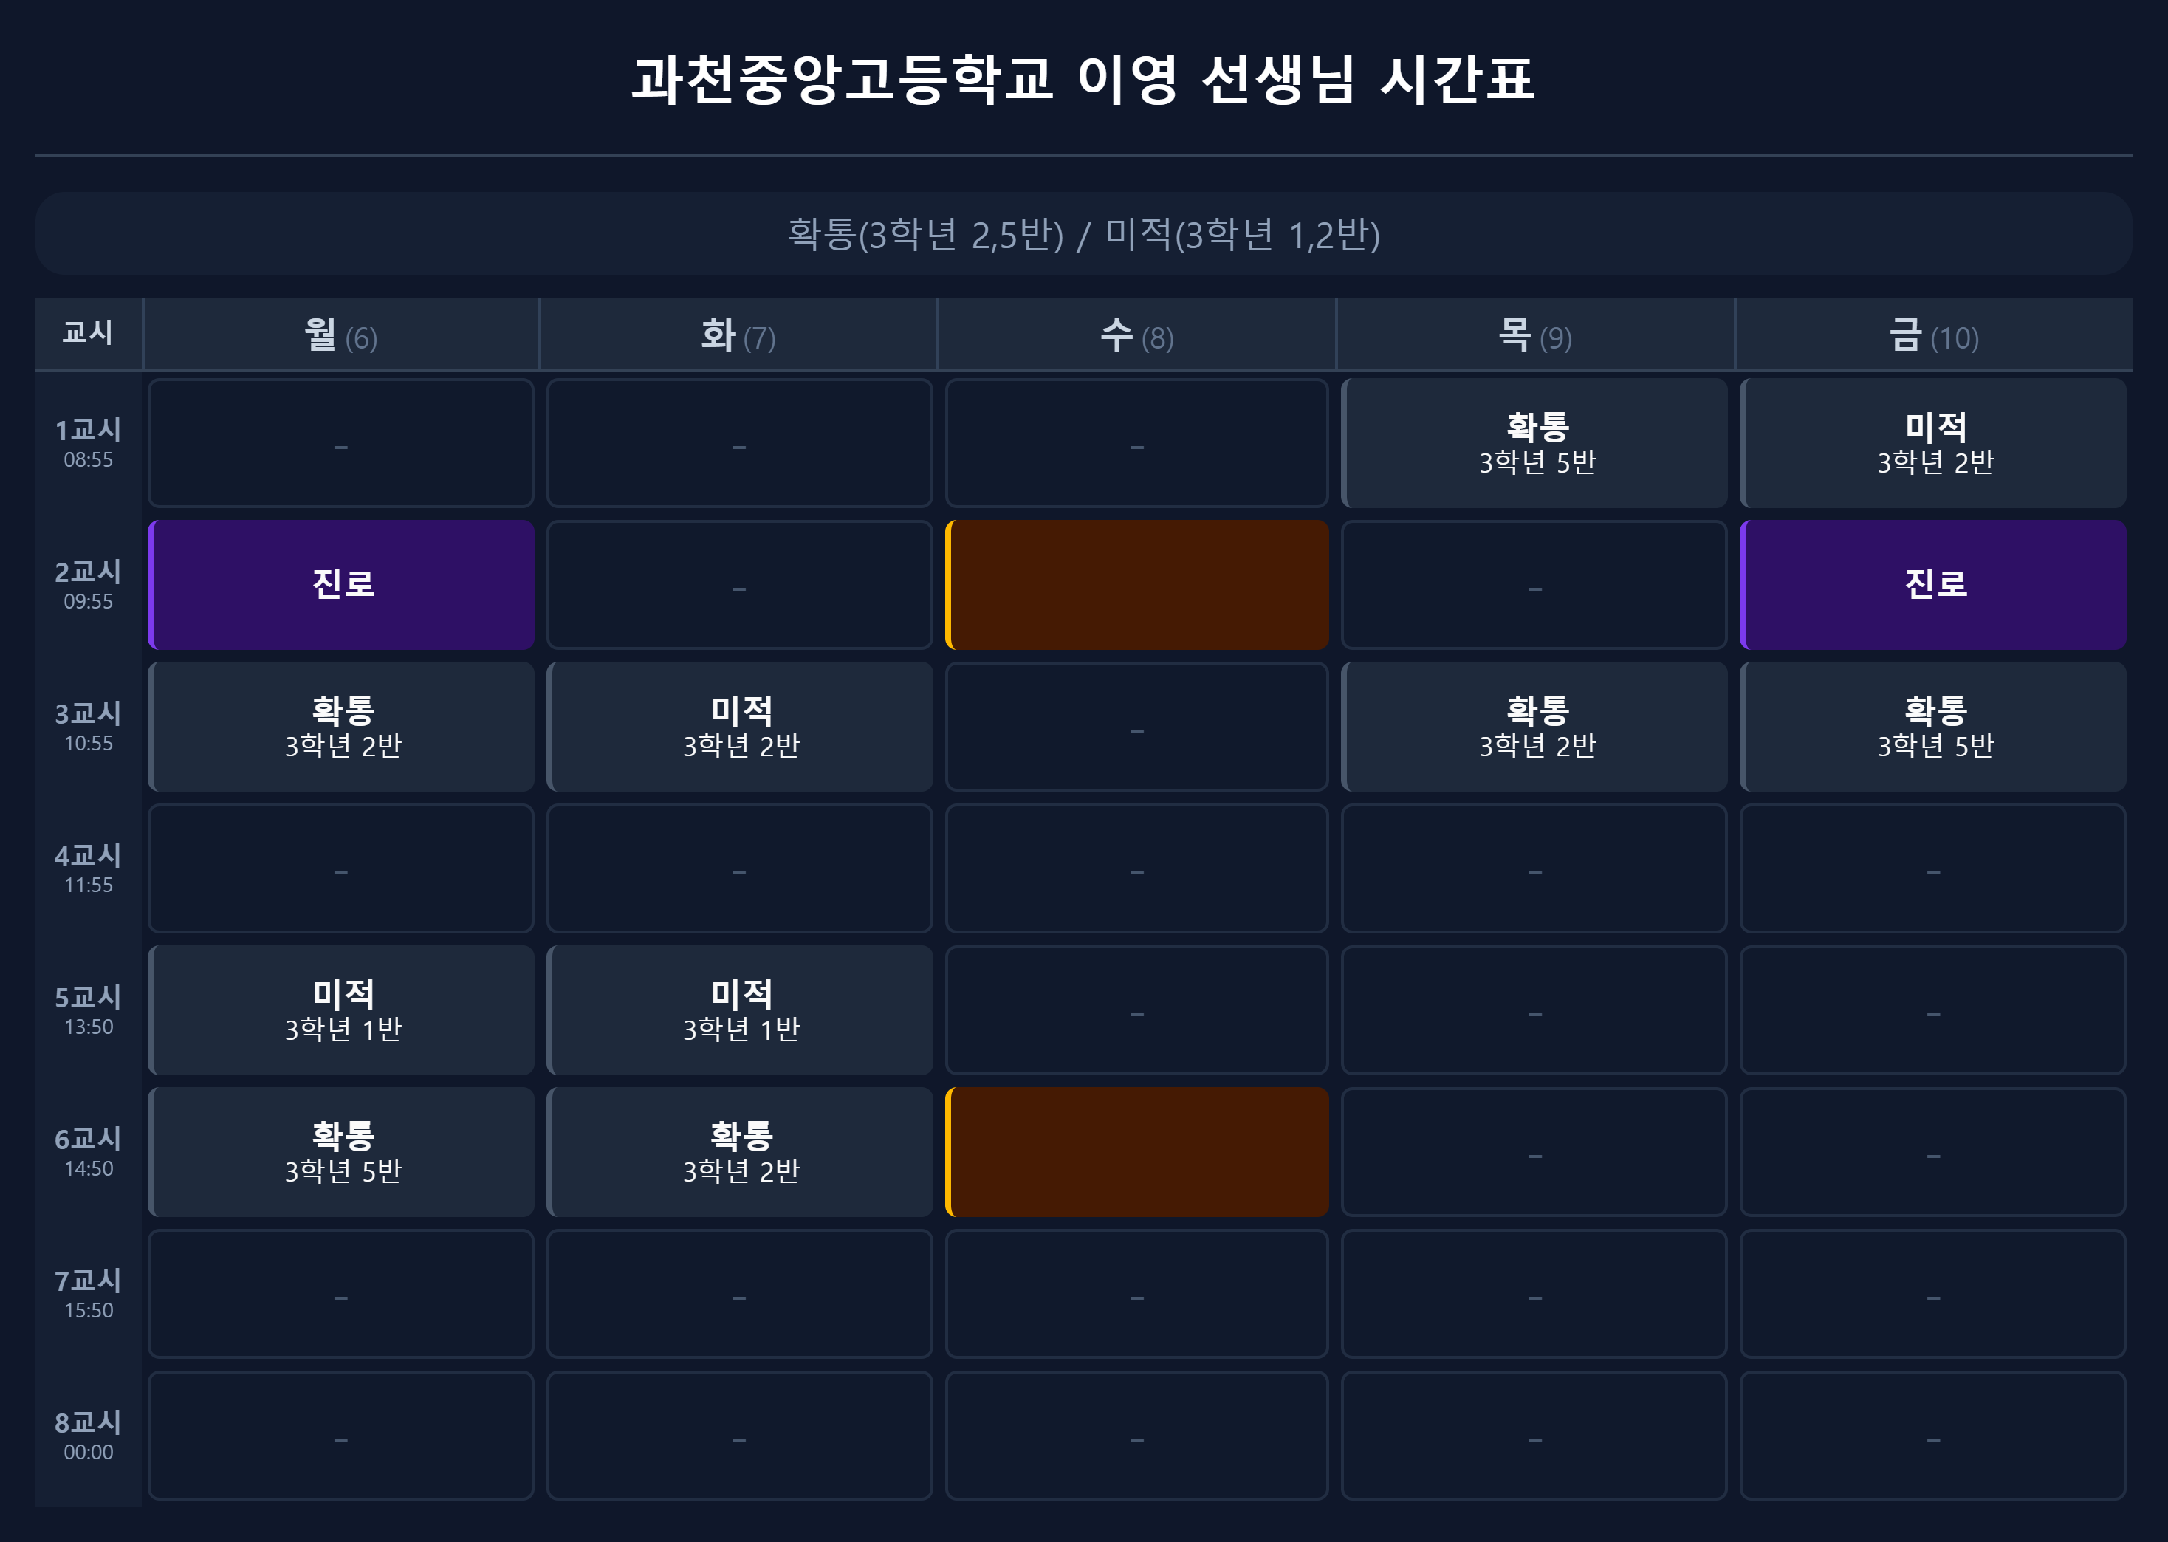
Task: Click Wednesday 2교시 orange block
Action: coord(1137,585)
